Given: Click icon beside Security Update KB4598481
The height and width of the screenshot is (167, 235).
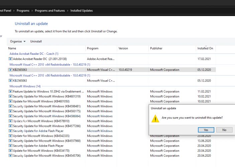Looking at the screenshot, I should tap(10, 106).
